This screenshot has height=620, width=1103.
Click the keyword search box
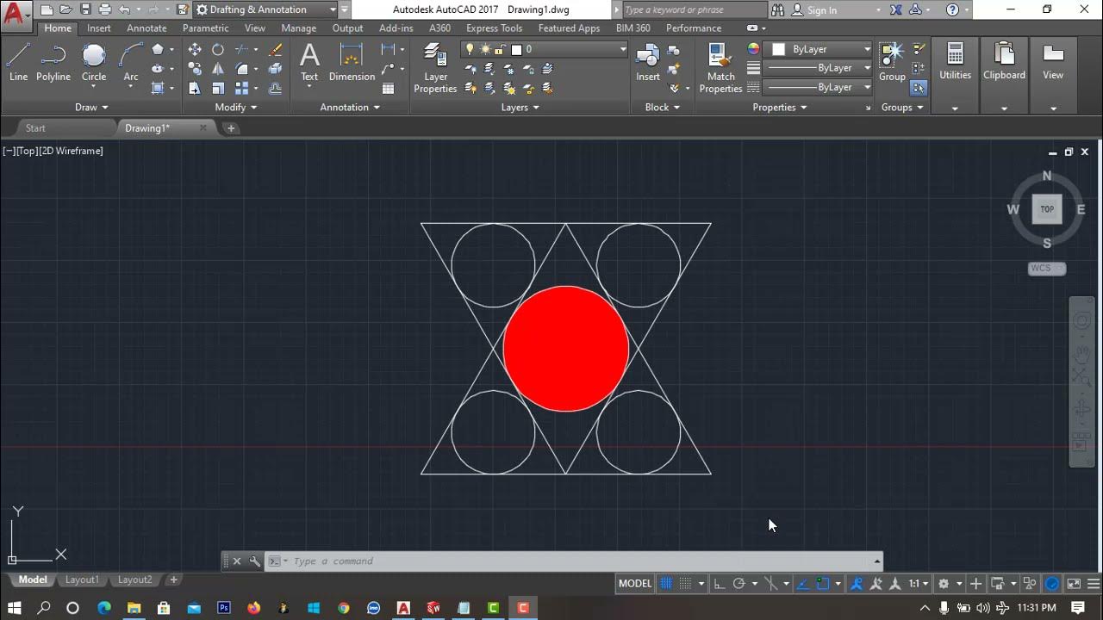click(x=693, y=9)
